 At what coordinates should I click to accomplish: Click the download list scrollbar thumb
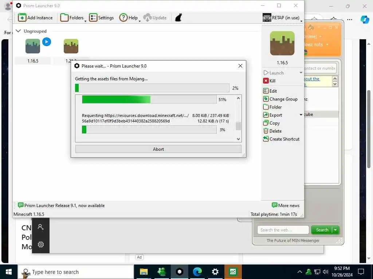(x=238, y=126)
